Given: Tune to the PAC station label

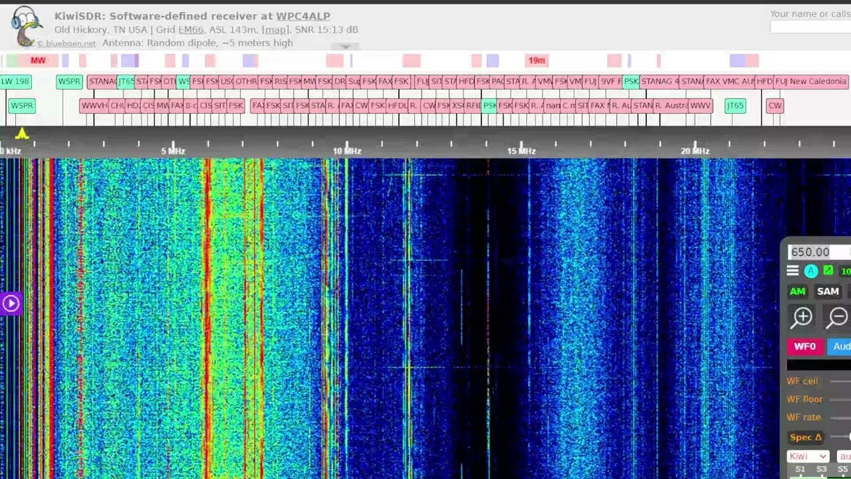Looking at the screenshot, I should pos(497,82).
